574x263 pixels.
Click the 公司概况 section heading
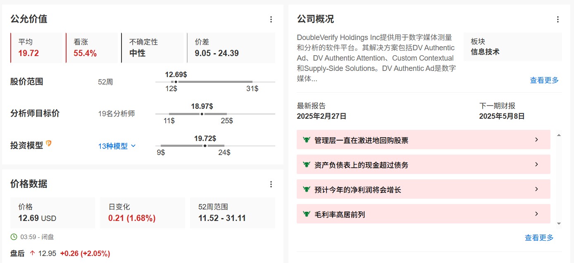(x=315, y=19)
